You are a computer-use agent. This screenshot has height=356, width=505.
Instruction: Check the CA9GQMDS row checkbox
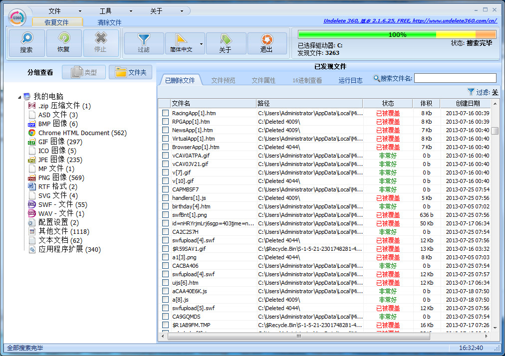point(165,317)
